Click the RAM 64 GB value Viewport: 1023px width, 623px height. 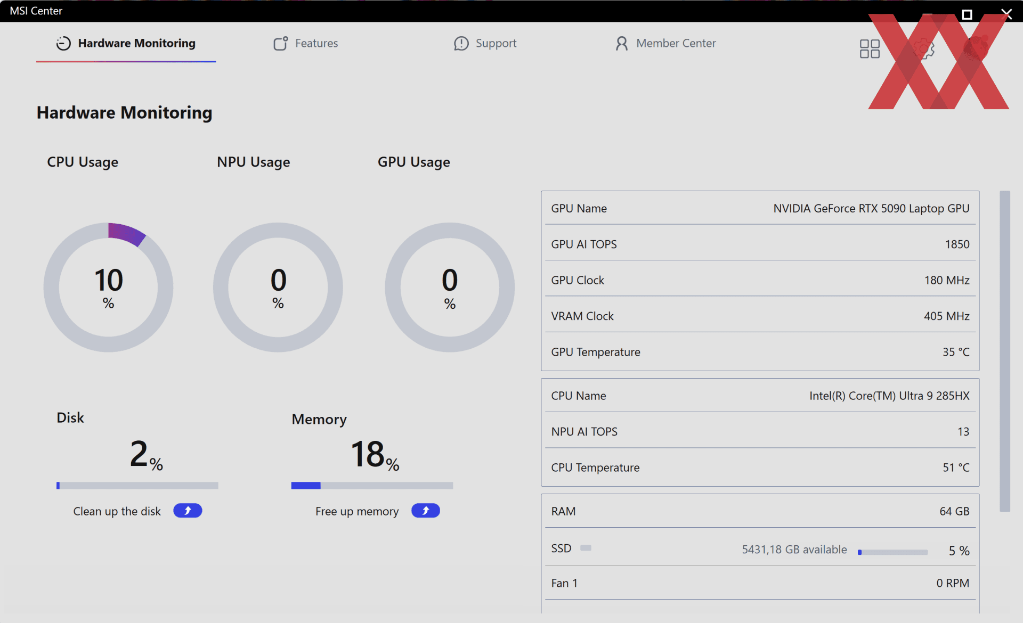pyautogui.click(x=954, y=511)
